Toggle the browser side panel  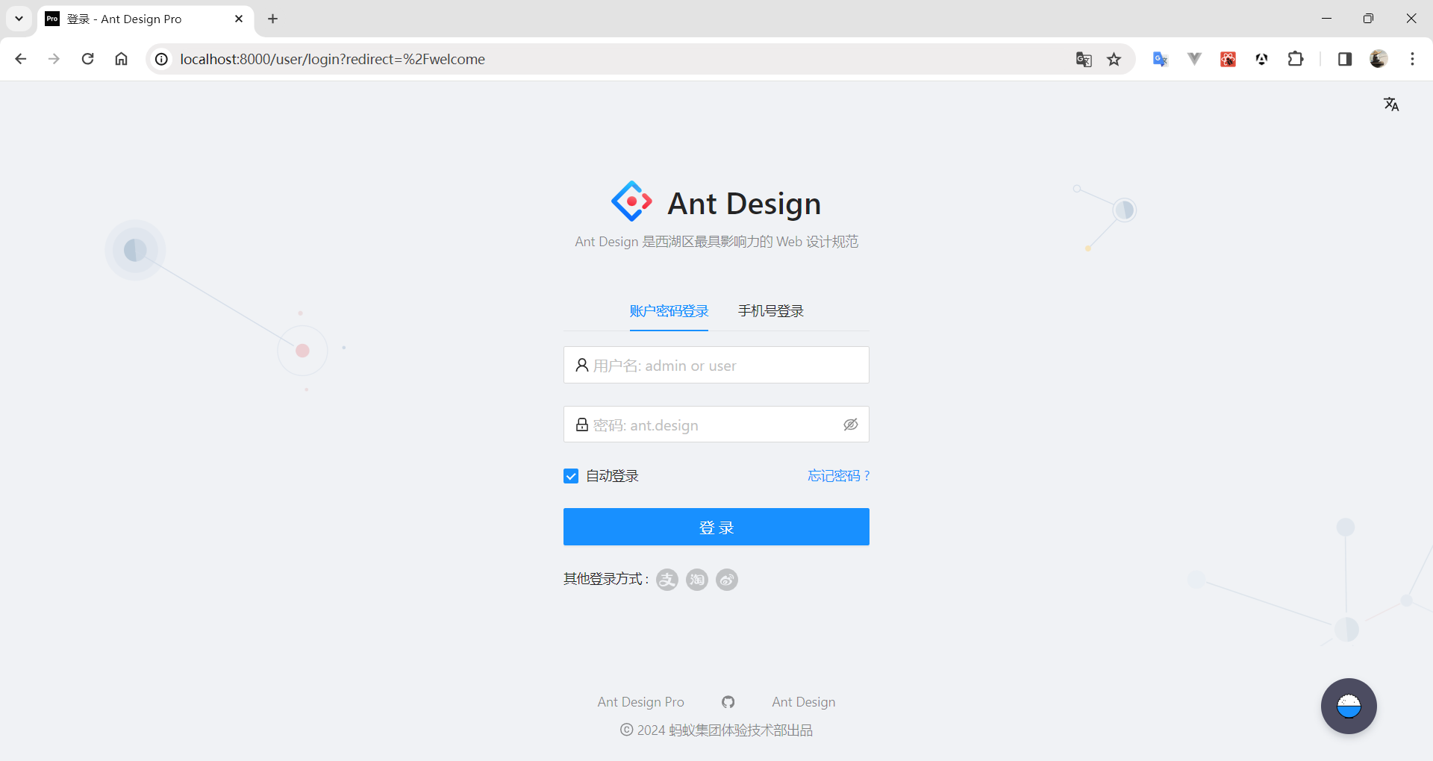pyautogui.click(x=1344, y=59)
